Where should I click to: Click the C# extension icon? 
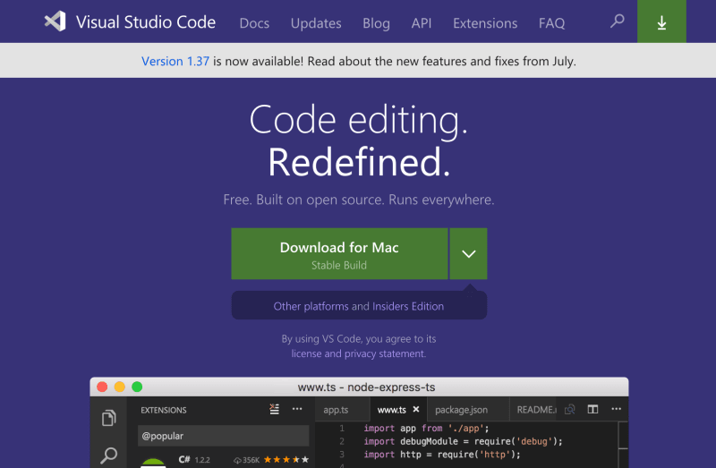[153, 463]
